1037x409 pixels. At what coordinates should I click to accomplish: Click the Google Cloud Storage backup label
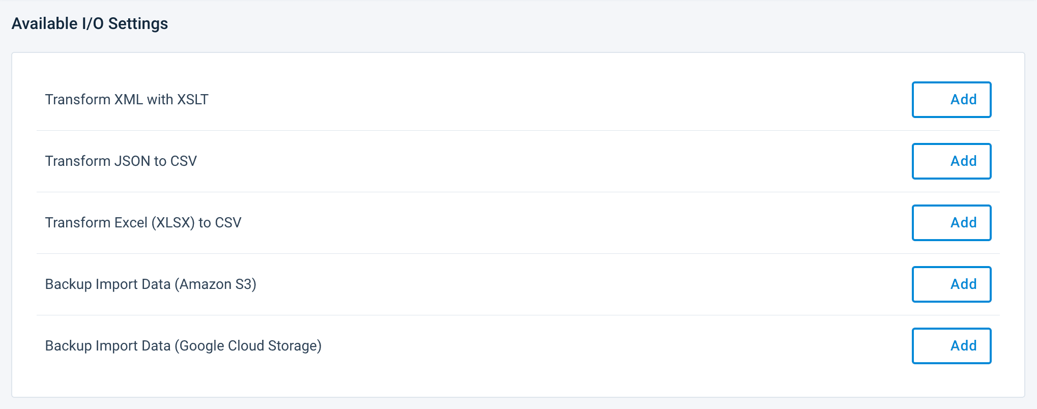183,346
